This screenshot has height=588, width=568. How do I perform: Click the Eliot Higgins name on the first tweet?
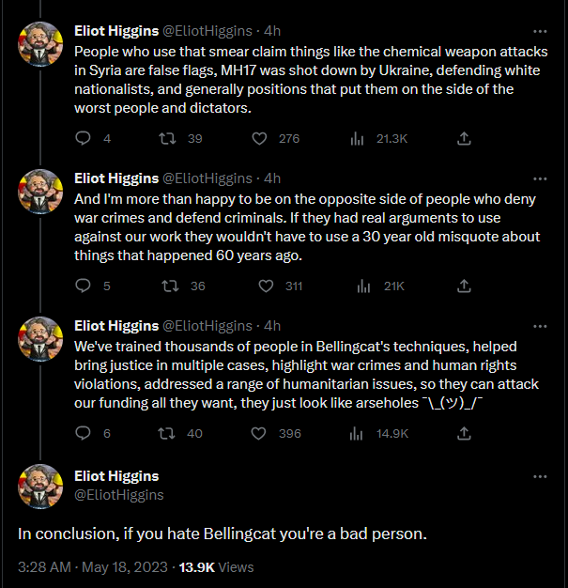116,30
